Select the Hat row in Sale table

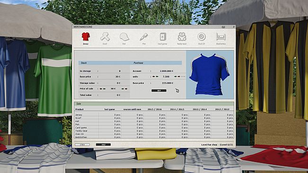point(154,121)
